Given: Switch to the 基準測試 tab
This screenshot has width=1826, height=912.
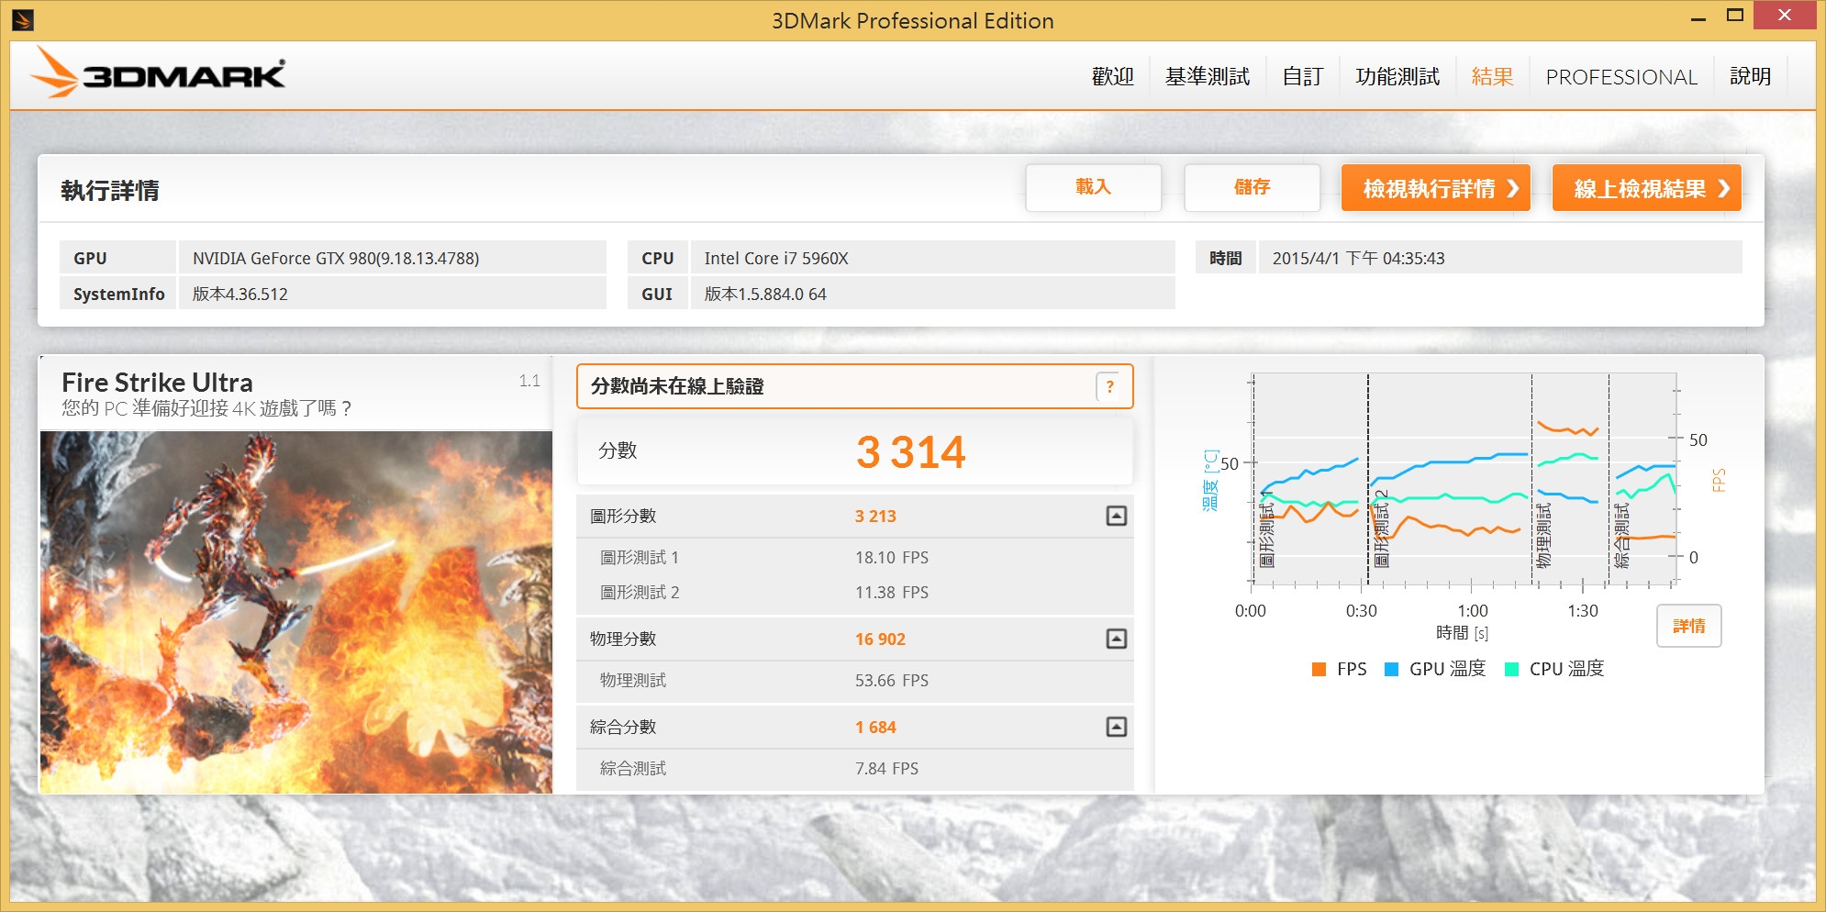Looking at the screenshot, I should pyautogui.click(x=1207, y=76).
